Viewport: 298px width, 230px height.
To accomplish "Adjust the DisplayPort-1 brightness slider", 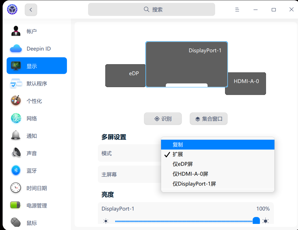I will [256, 220].
